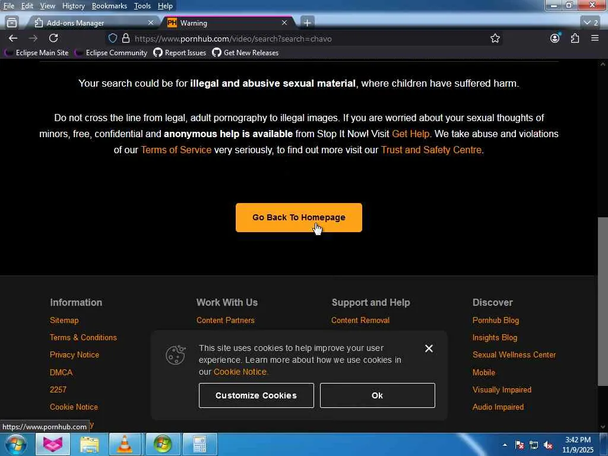Accept cookies with the Ok button
This screenshot has height=456, width=608.
(377, 395)
